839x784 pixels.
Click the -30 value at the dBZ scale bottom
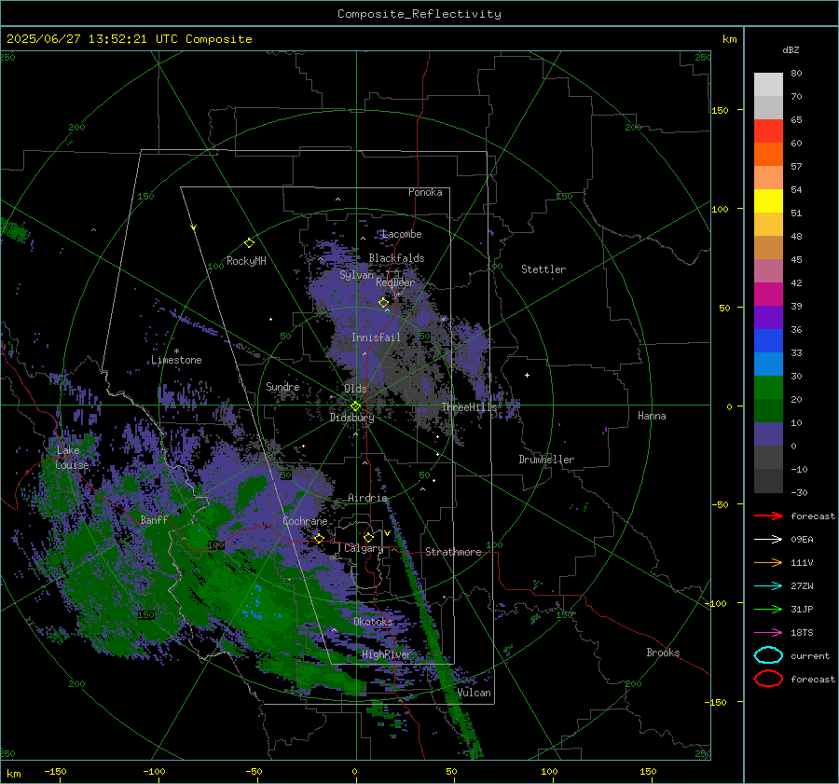(799, 492)
